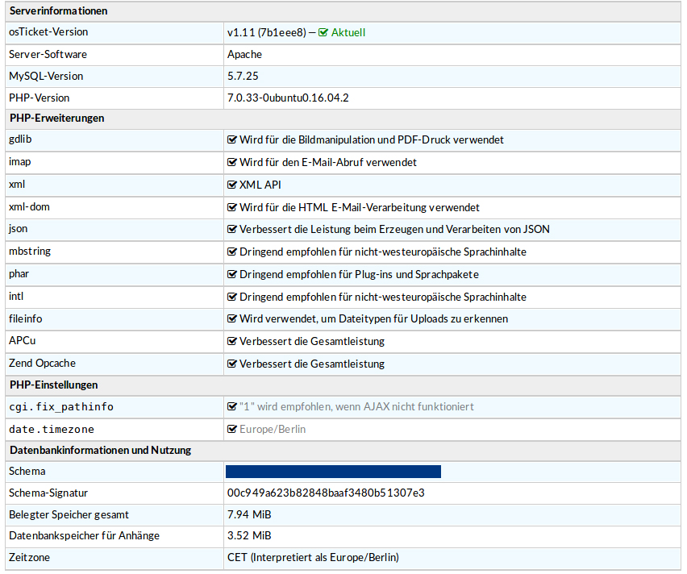Image resolution: width=687 pixels, height=574 pixels.
Task: Click MySQL version value 5.7.25
Action: [x=243, y=77]
